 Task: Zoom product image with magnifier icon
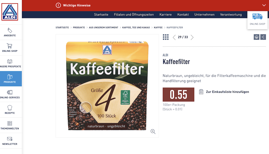(x=153, y=131)
